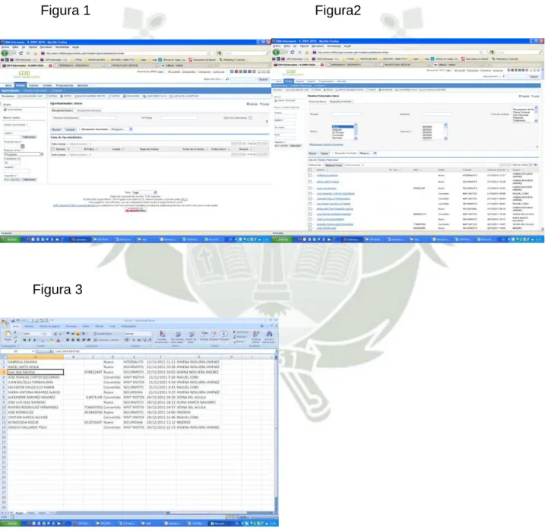Click the stop X icon in Figura 1 browser

point(28,53)
